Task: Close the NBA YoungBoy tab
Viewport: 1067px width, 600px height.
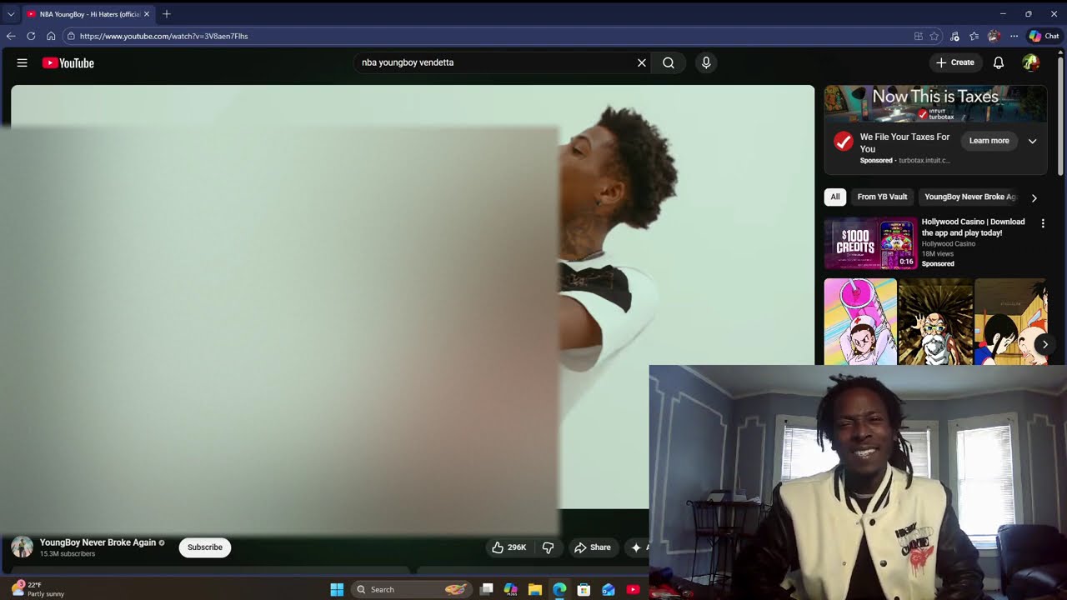Action: pyautogui.click(x=147, y=14)
